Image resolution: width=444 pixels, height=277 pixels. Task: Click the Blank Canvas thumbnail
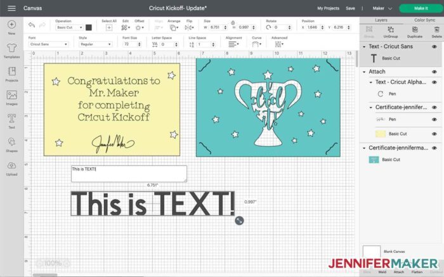point(372,251)
